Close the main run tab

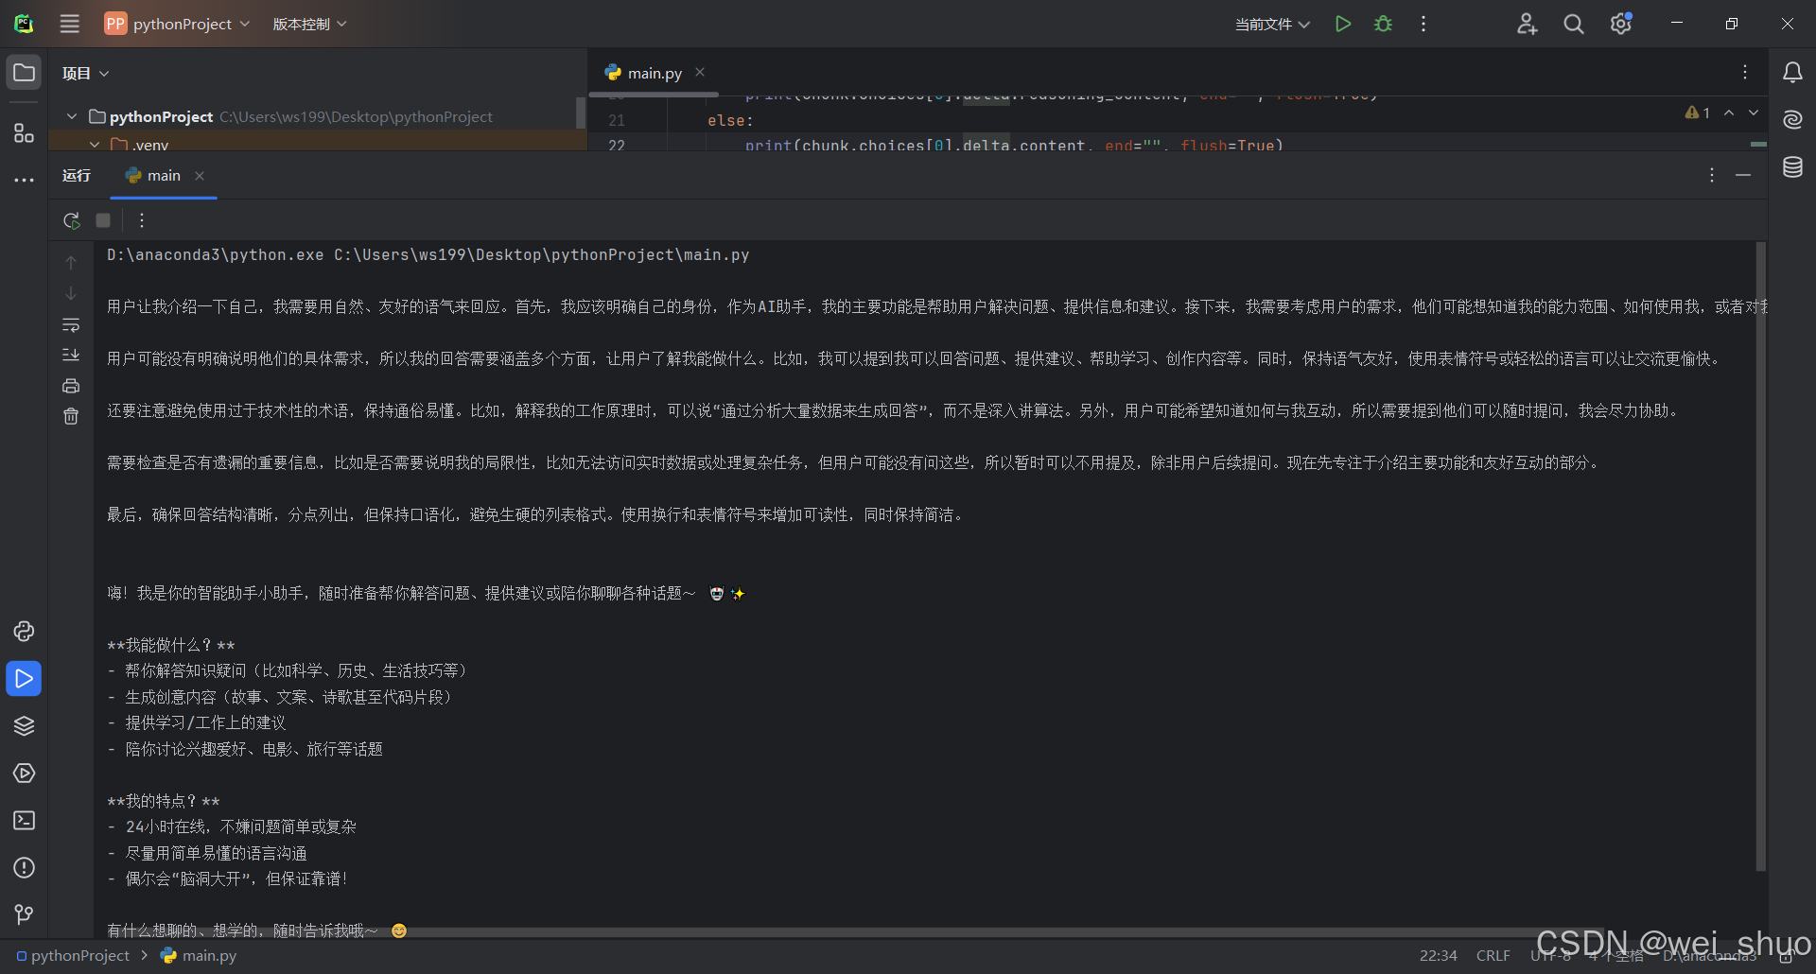tap(200, 176)
